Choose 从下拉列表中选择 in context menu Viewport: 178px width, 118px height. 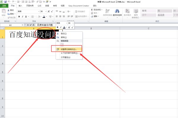[x=69, y=53]
